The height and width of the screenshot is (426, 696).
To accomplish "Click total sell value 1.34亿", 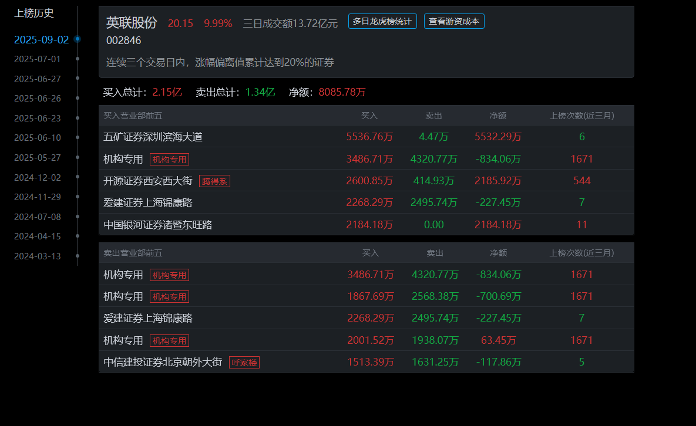I will click(x=260, y=92).
